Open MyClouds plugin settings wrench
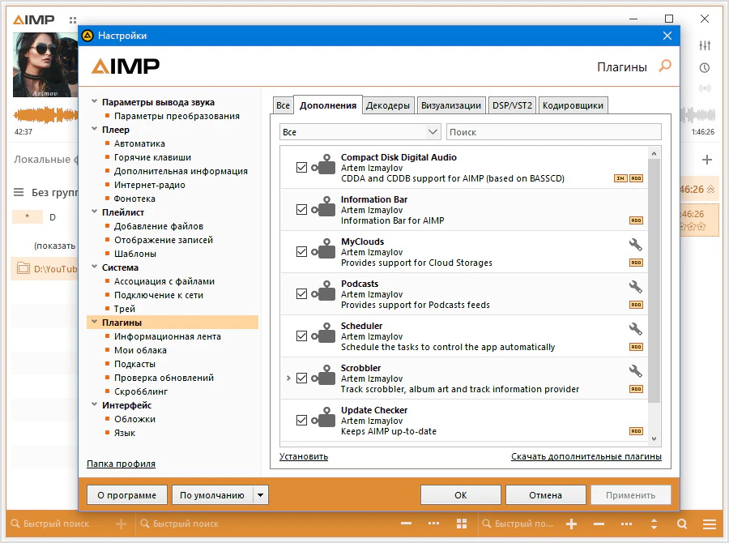Image resolution: width=729 pixels, height=543 pixels. (636, 244)
